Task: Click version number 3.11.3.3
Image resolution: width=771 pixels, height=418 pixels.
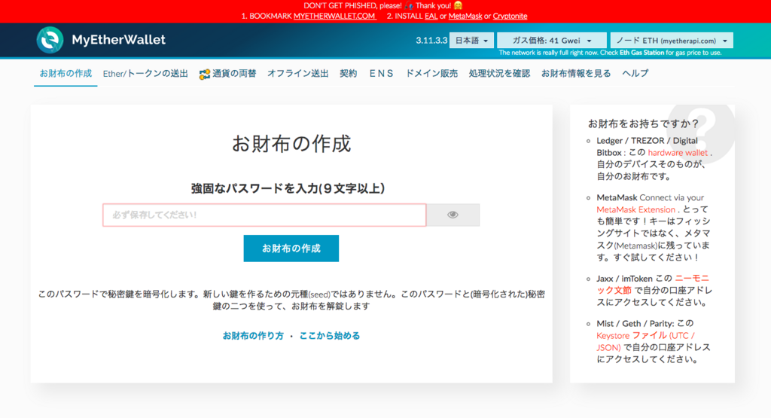Action: [431, 41]
